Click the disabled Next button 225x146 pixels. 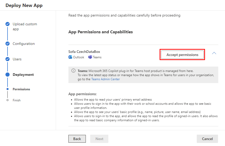point(99,139)
